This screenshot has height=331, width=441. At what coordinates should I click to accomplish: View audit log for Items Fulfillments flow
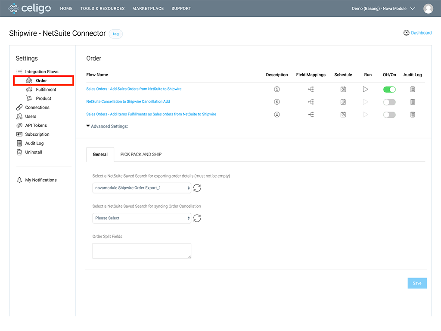[413, 115]
